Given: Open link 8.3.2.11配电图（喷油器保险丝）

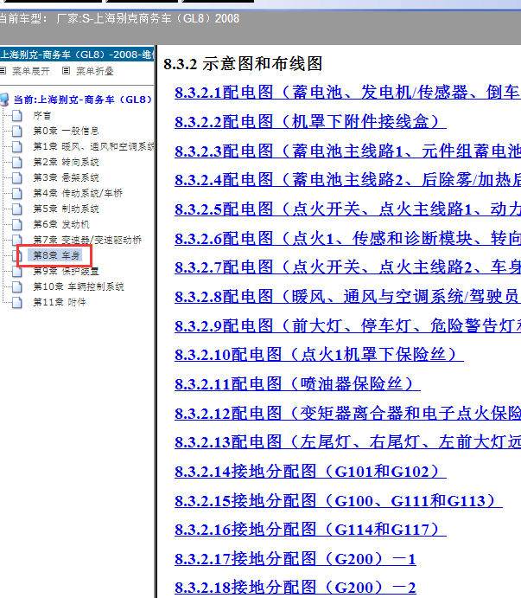Looking at the screenshot, I should (x=297, y=384).
